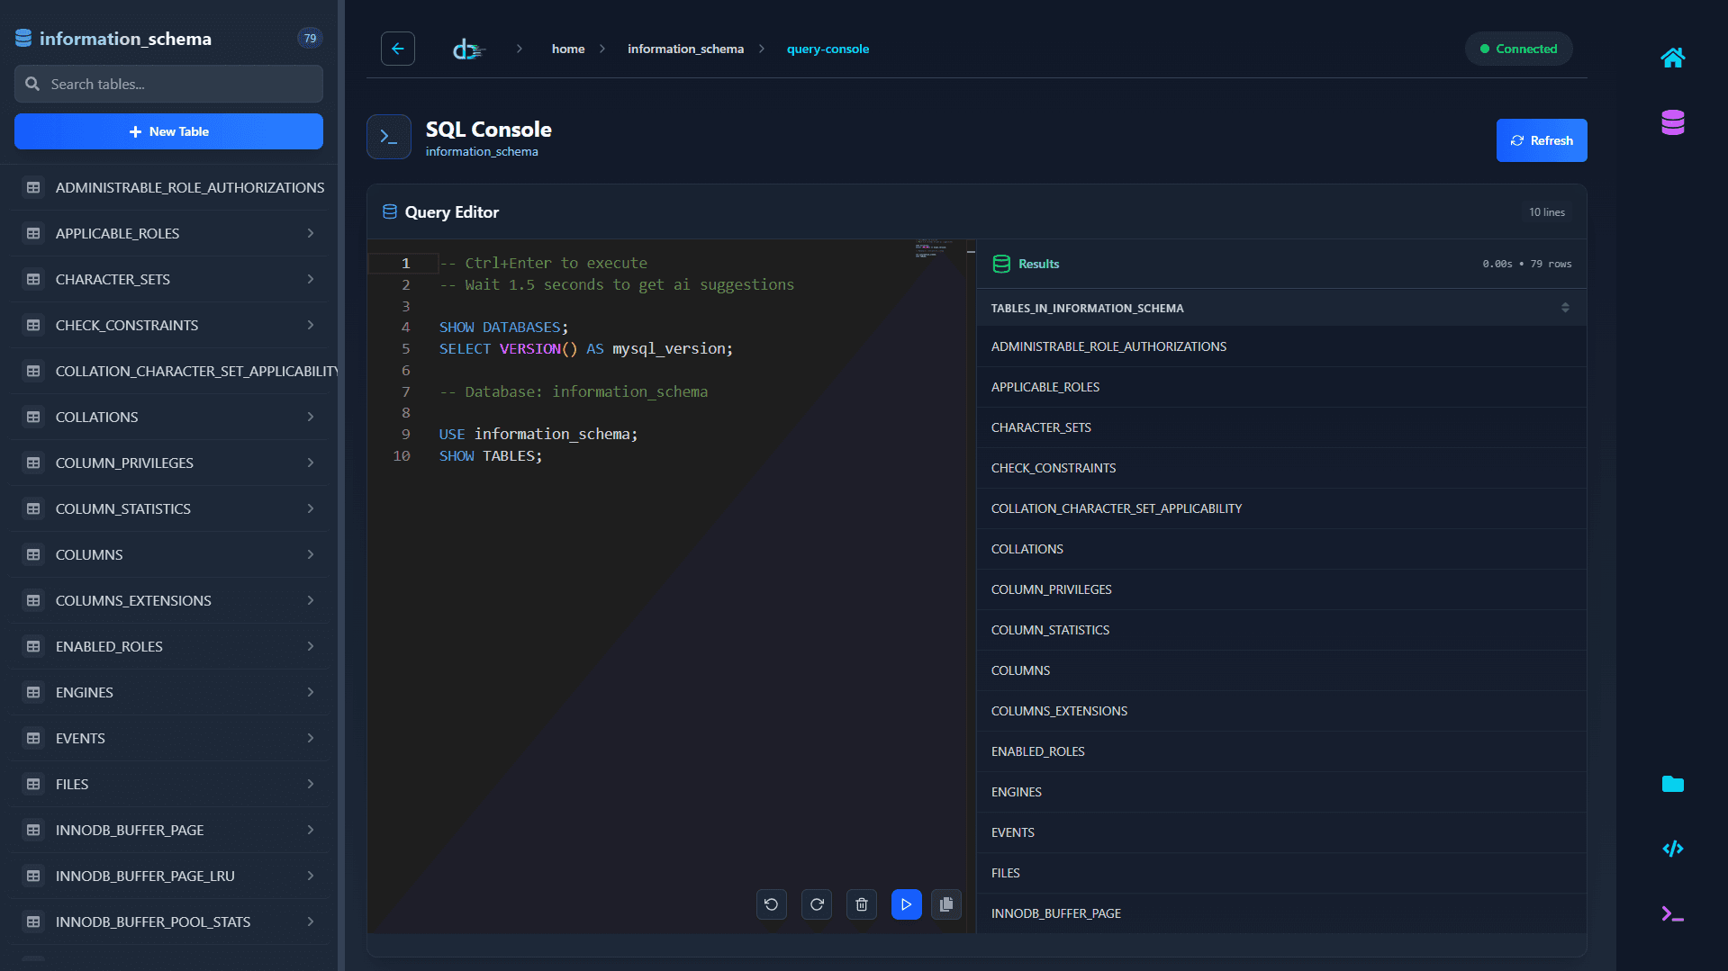Open Home icon in right sidebar

tap(1672, 58)
